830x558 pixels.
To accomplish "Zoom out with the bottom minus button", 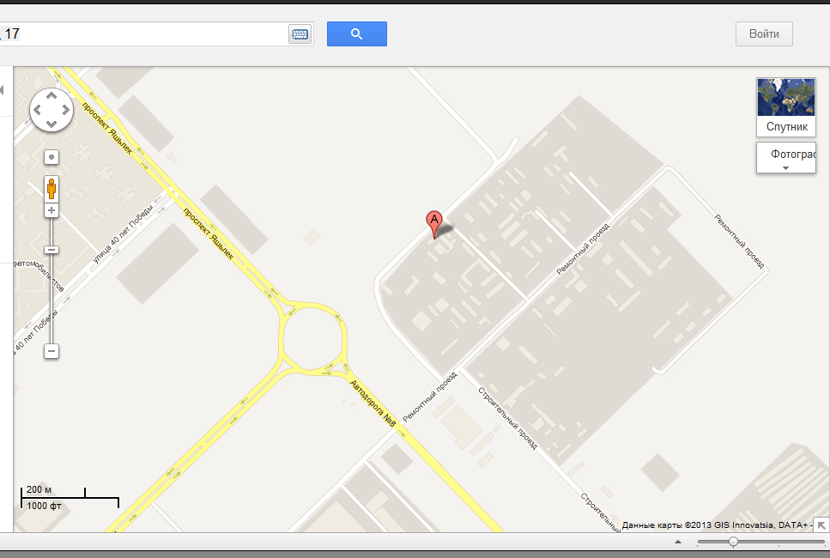I will click(x=51, y=351).
